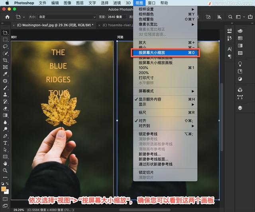
Task: Expand the 屏幕模式 submenu
Action: point(165,91)
